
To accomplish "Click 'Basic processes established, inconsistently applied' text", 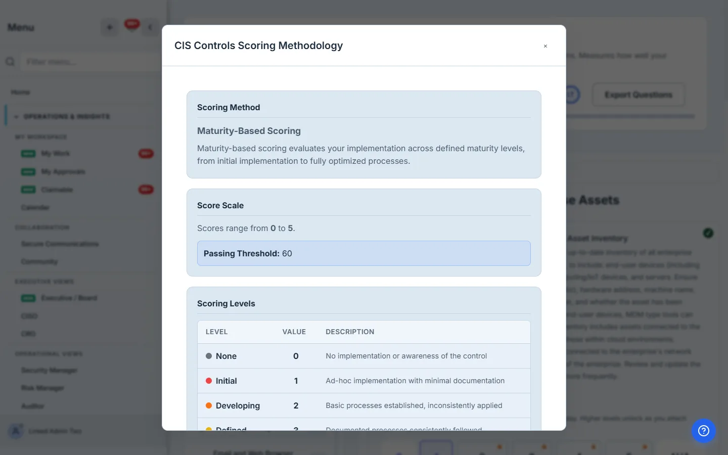I will (414, 405).
